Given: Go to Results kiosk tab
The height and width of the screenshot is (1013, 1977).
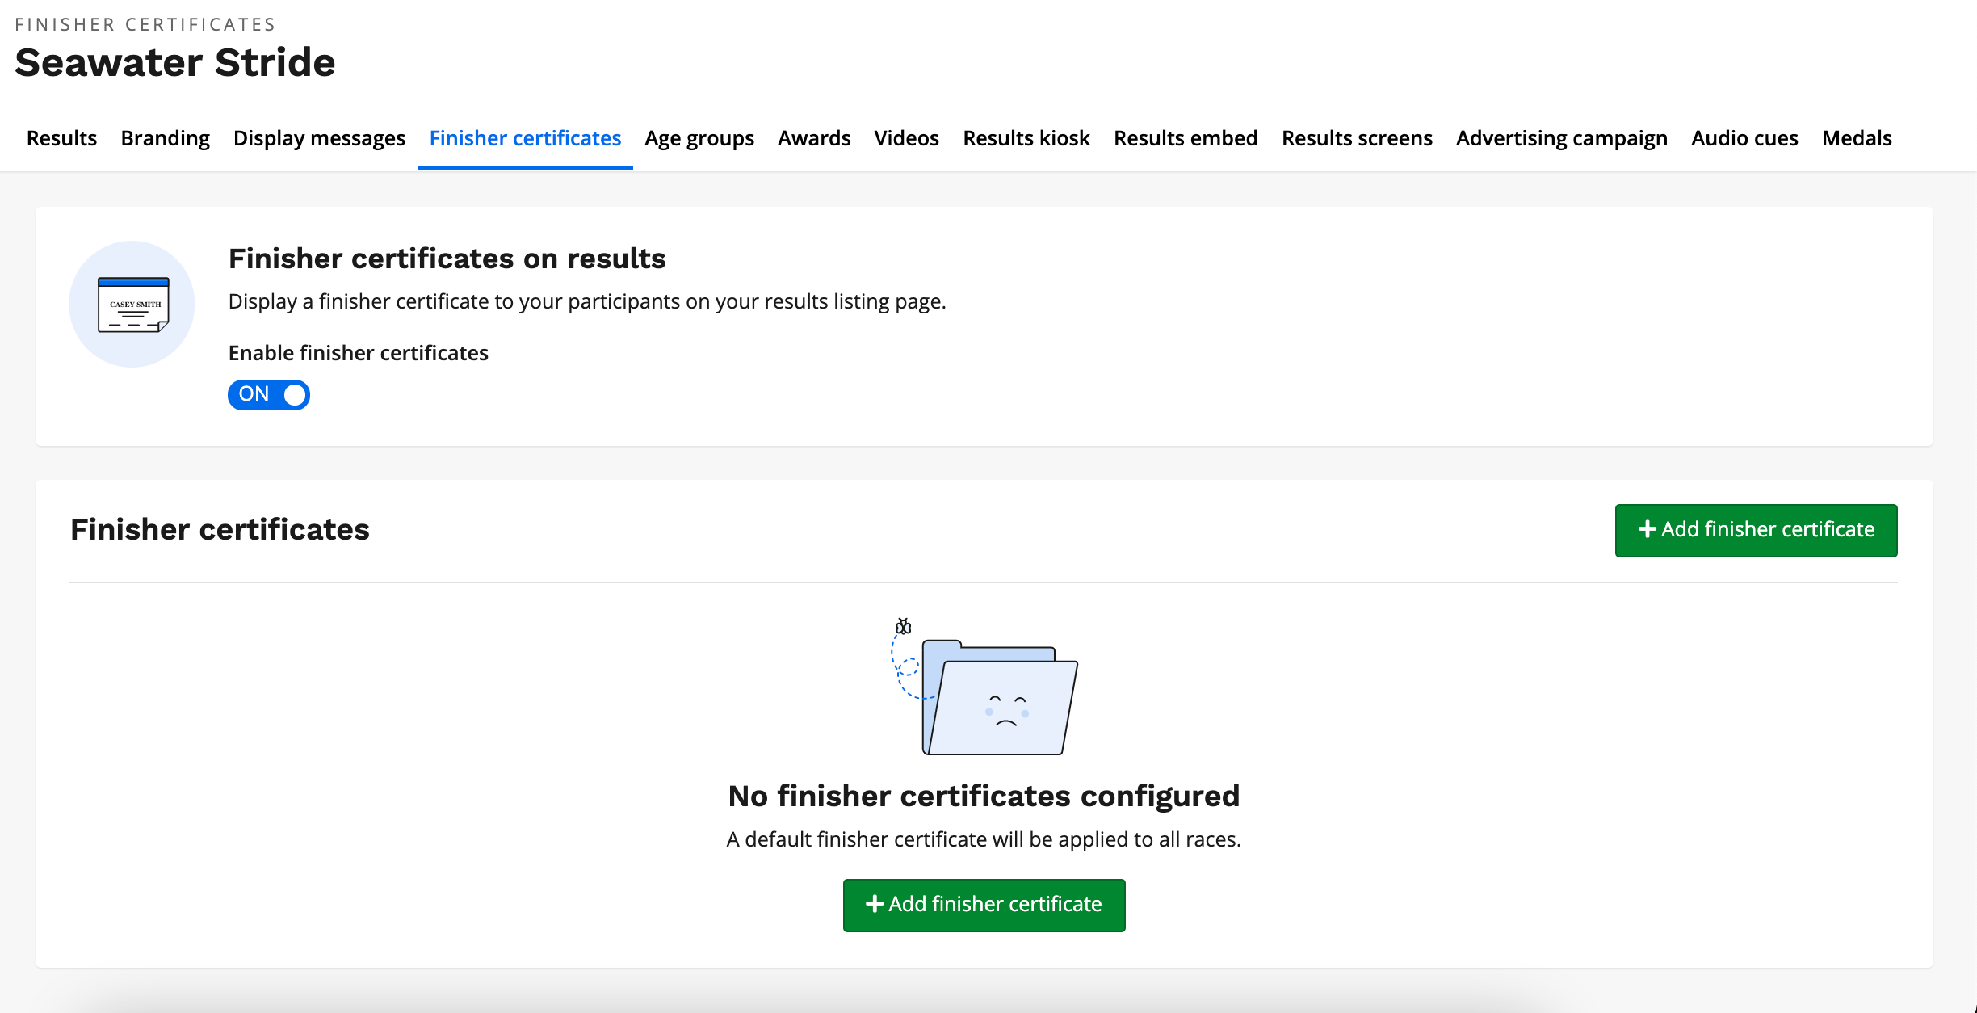Looking at the screenshot, I should coord(1026,138).
